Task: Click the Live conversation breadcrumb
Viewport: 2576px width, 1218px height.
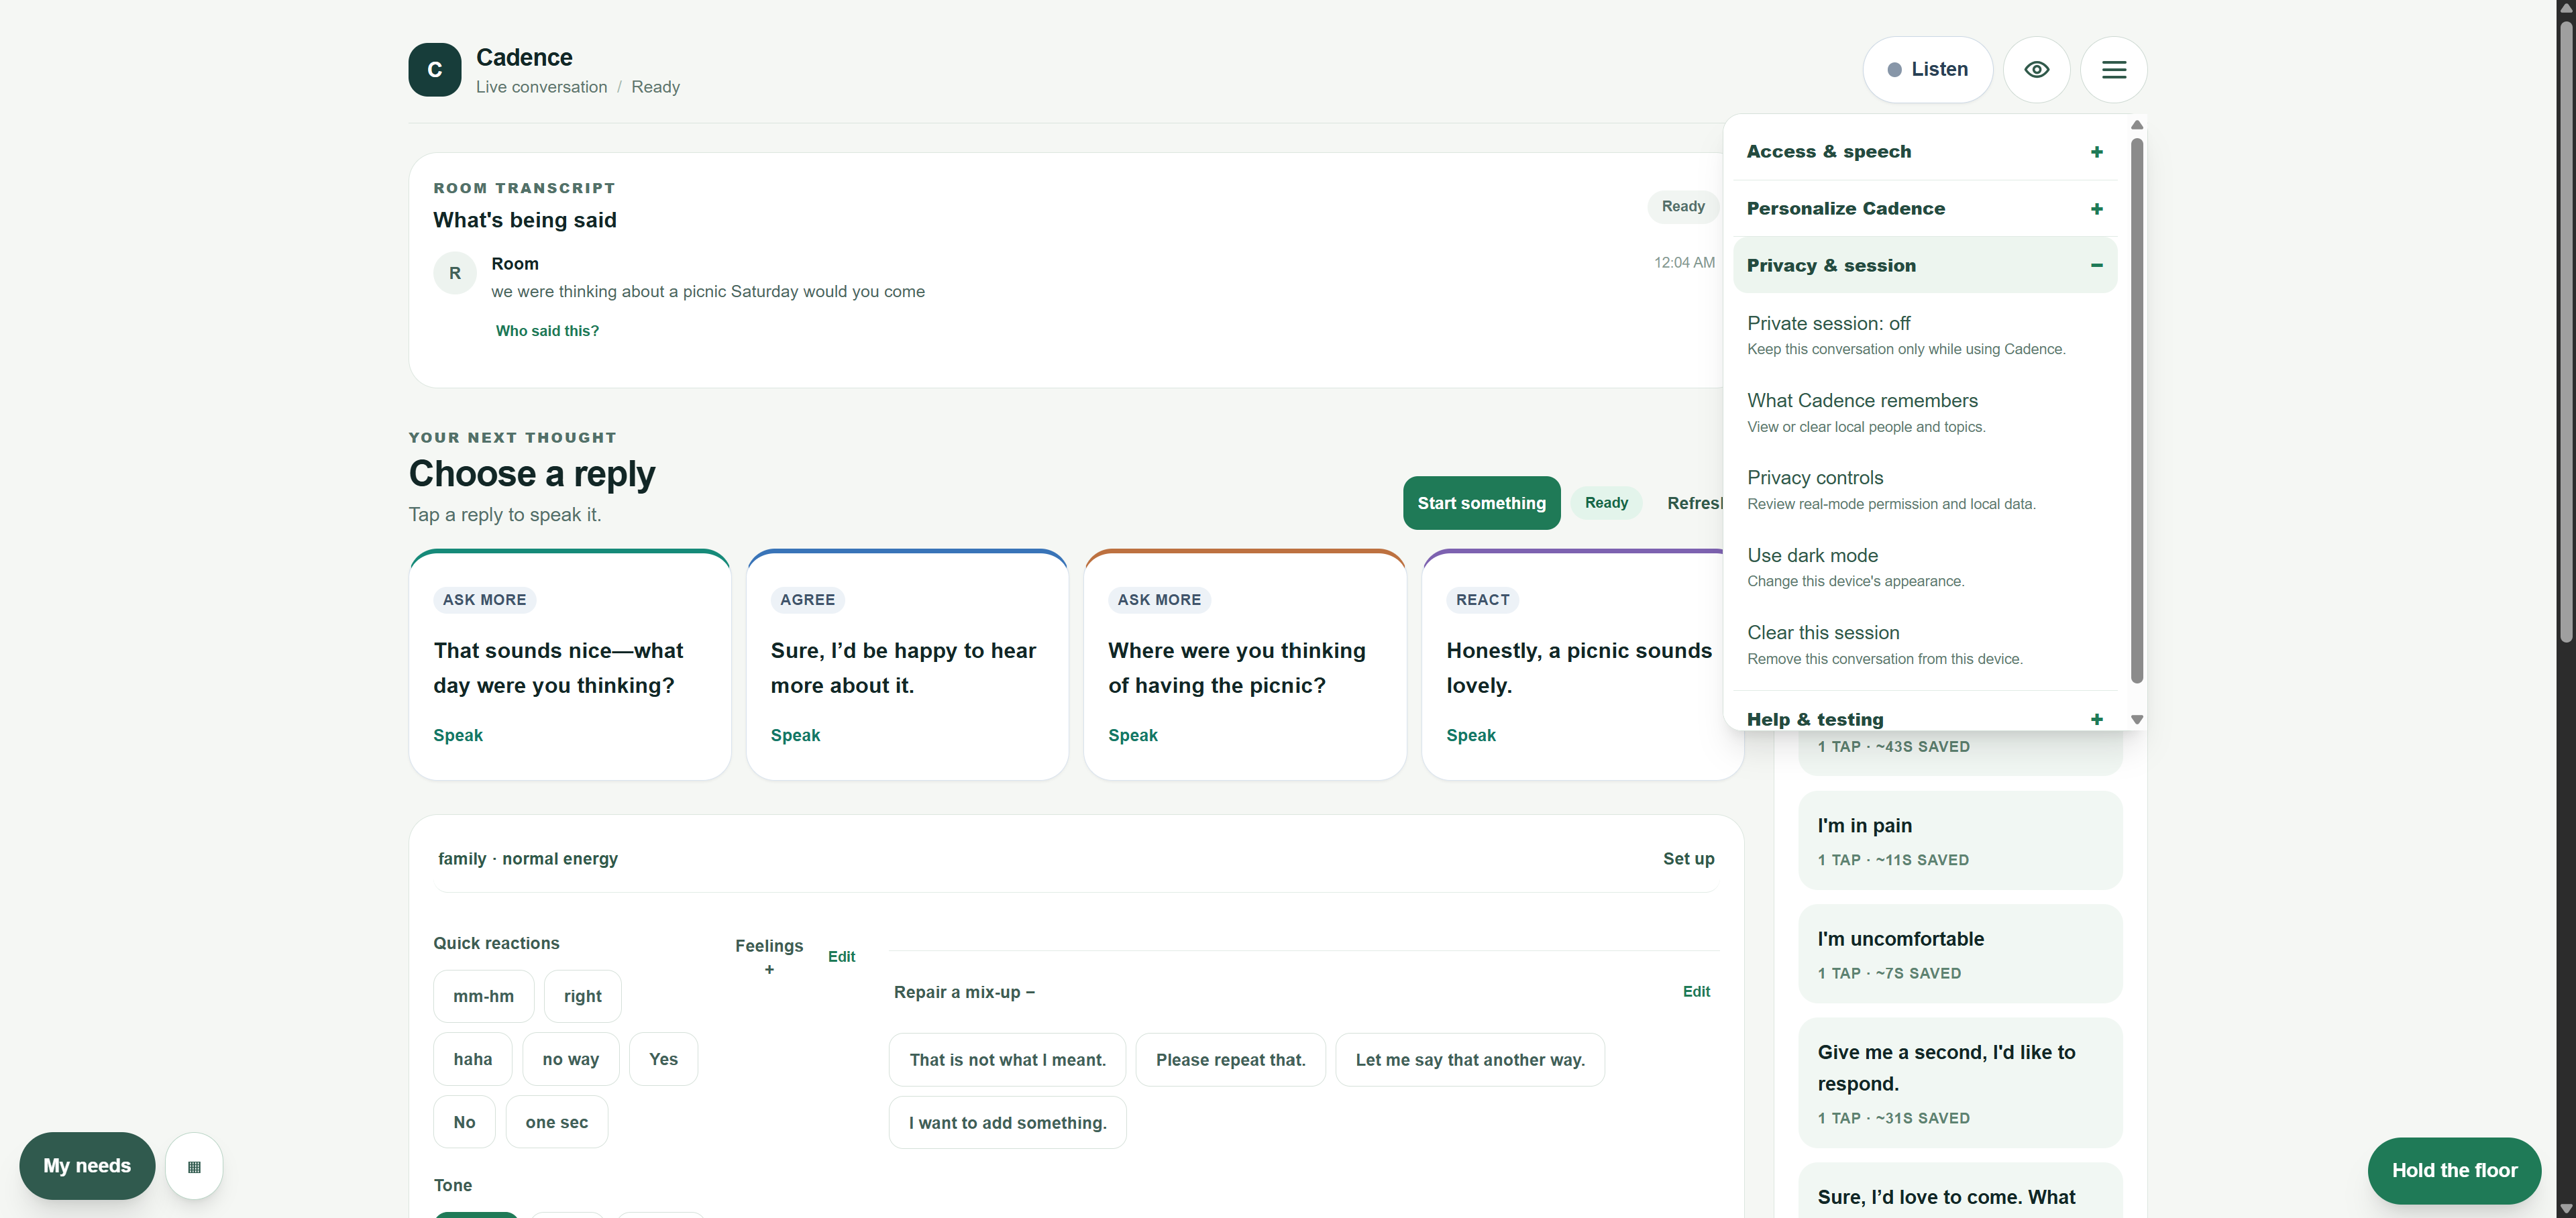Action: pyautogui.click(x=541, y=87)
